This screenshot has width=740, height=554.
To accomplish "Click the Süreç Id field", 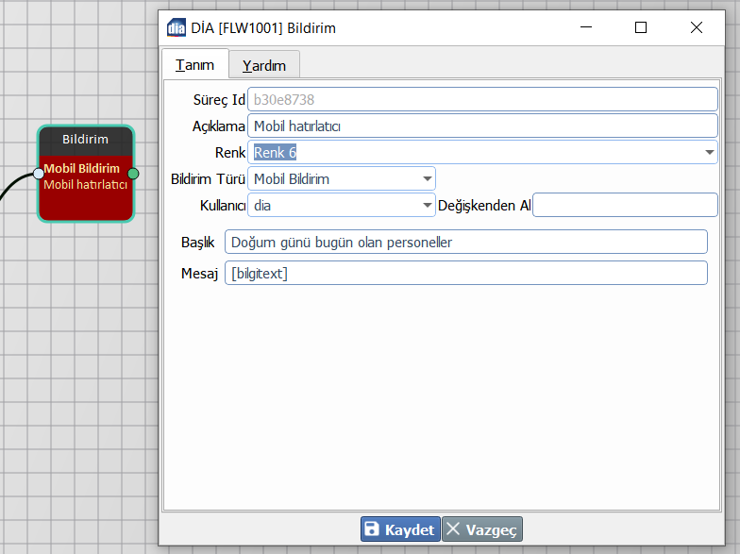I will (481, 99).
